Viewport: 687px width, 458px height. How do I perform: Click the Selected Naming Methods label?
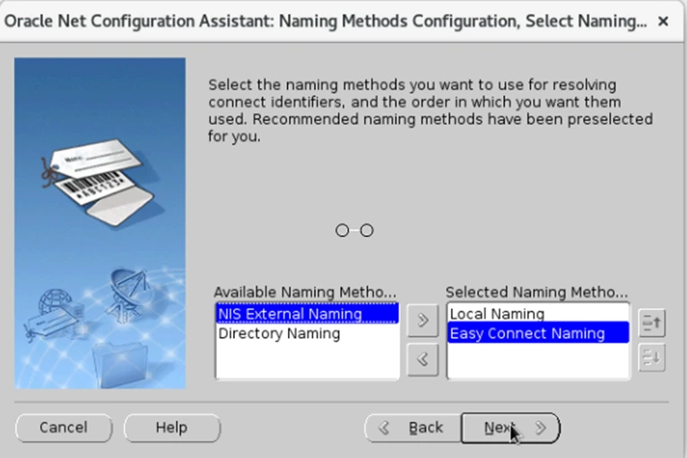536,292
